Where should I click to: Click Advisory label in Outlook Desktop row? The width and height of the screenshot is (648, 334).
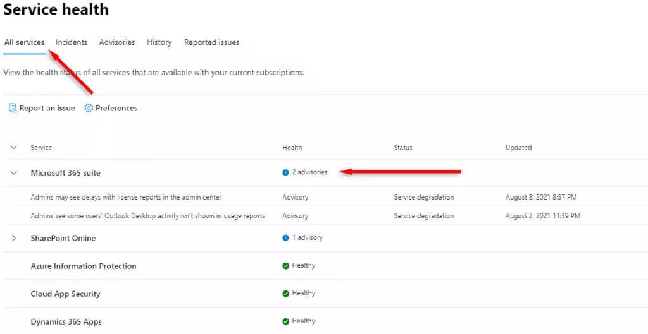tap(295, 216)
